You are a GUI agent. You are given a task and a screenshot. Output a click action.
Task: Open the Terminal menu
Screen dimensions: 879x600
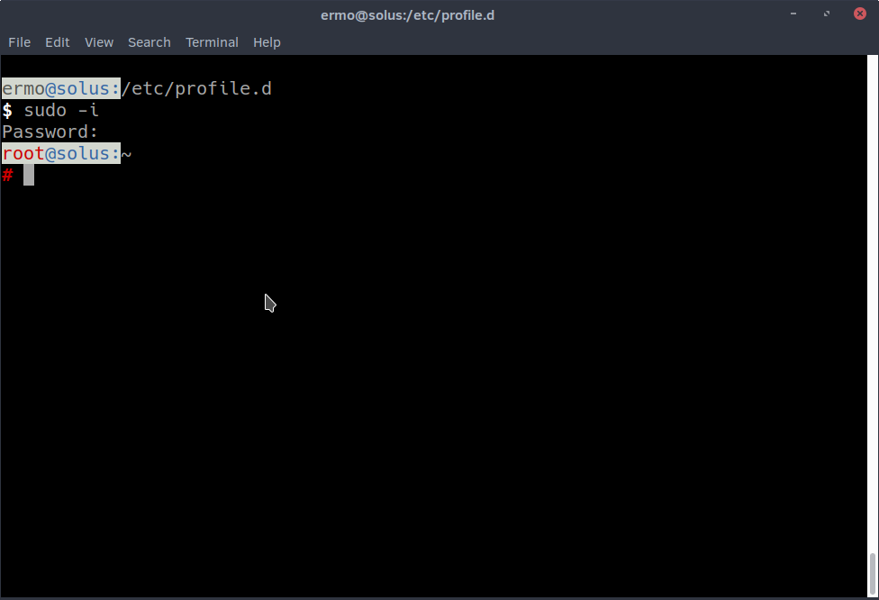click(x=212, y=42)
